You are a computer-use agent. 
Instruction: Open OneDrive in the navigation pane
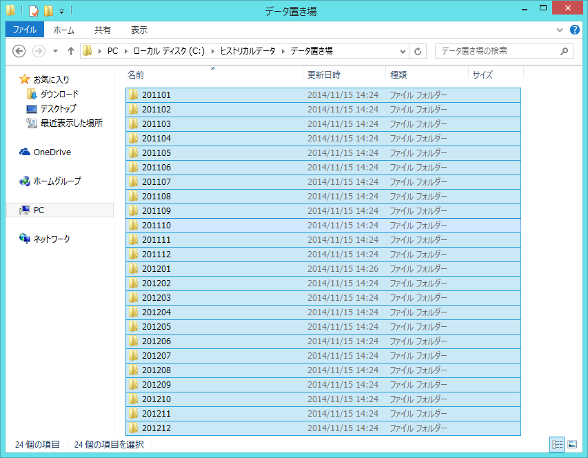52,152
